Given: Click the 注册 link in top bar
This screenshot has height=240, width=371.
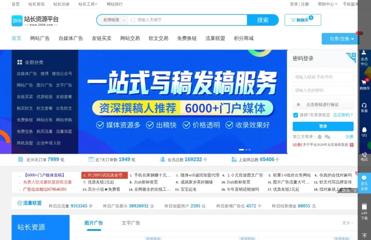Looking at the screenshot, I should click(305, 4).
